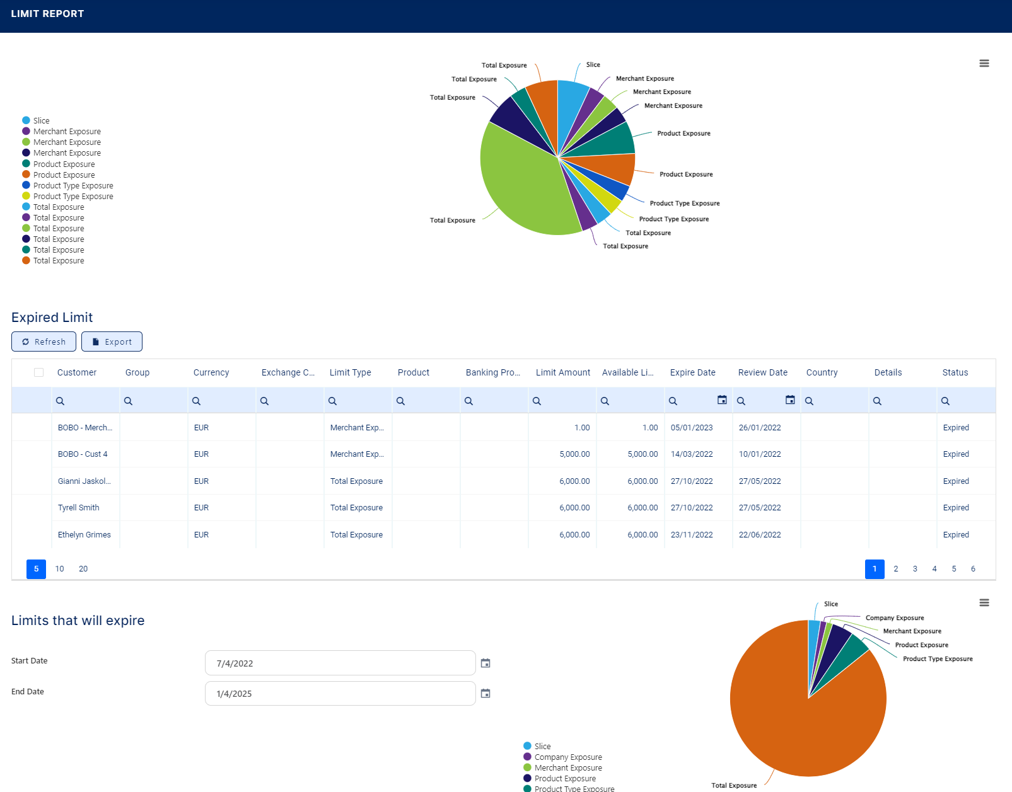1012x792 pixels.
Task: Open Review Date filter calendar picker
Action: [790, 400]
